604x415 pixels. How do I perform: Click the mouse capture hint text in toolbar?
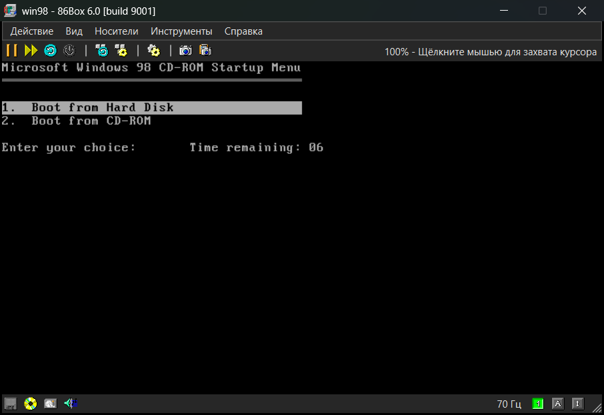(491, 52)
